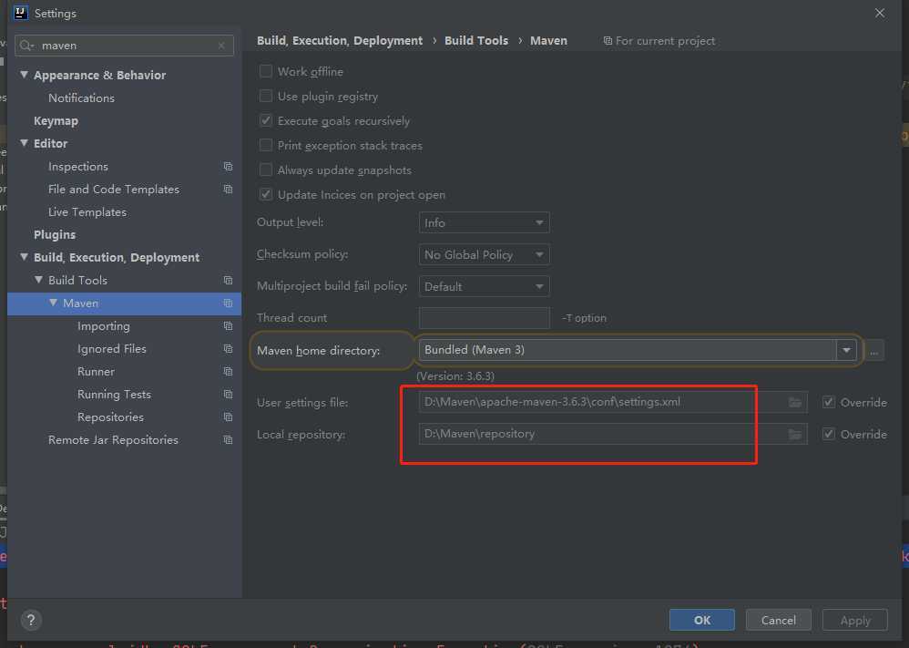This screenshot has width=909, height=648.
Task: Open the Importing settings under Maven
Action: [104, 326]
